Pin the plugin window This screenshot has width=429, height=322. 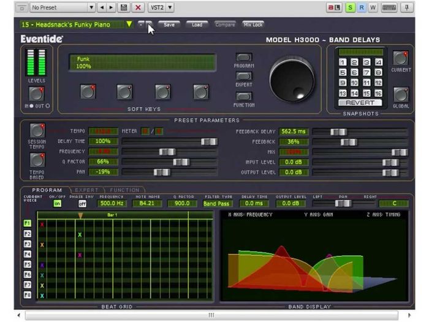pyautogui.click(x=406, y=7)
